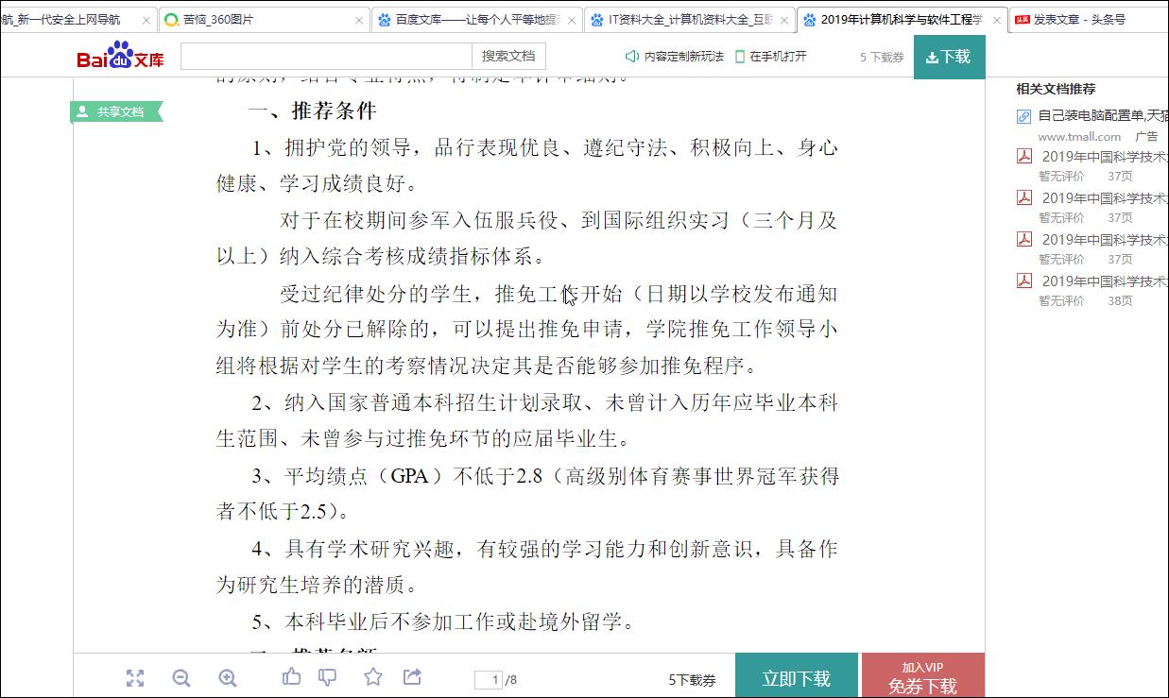Click the 立即下载 button

796,678
